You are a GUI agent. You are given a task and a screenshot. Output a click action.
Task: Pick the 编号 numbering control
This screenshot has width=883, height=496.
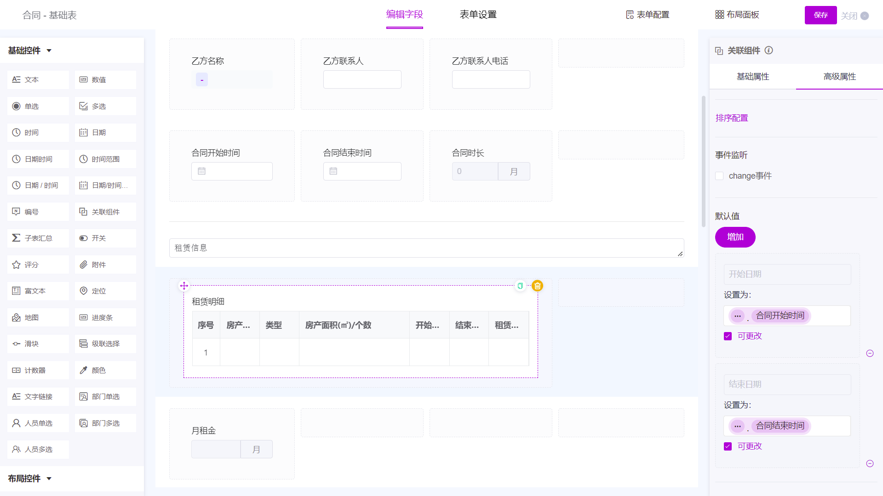38,212
